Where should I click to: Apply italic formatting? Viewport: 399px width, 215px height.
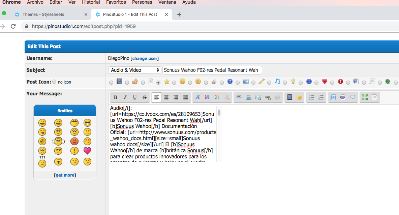tap(125, 97)
